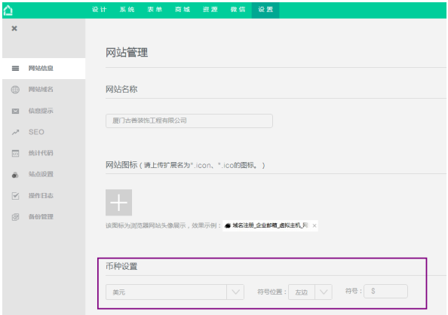Close the example browser tab preview

[315, 225]
